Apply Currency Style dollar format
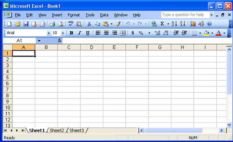The width and height of the screenshot is (233, 142). (133, 33)
